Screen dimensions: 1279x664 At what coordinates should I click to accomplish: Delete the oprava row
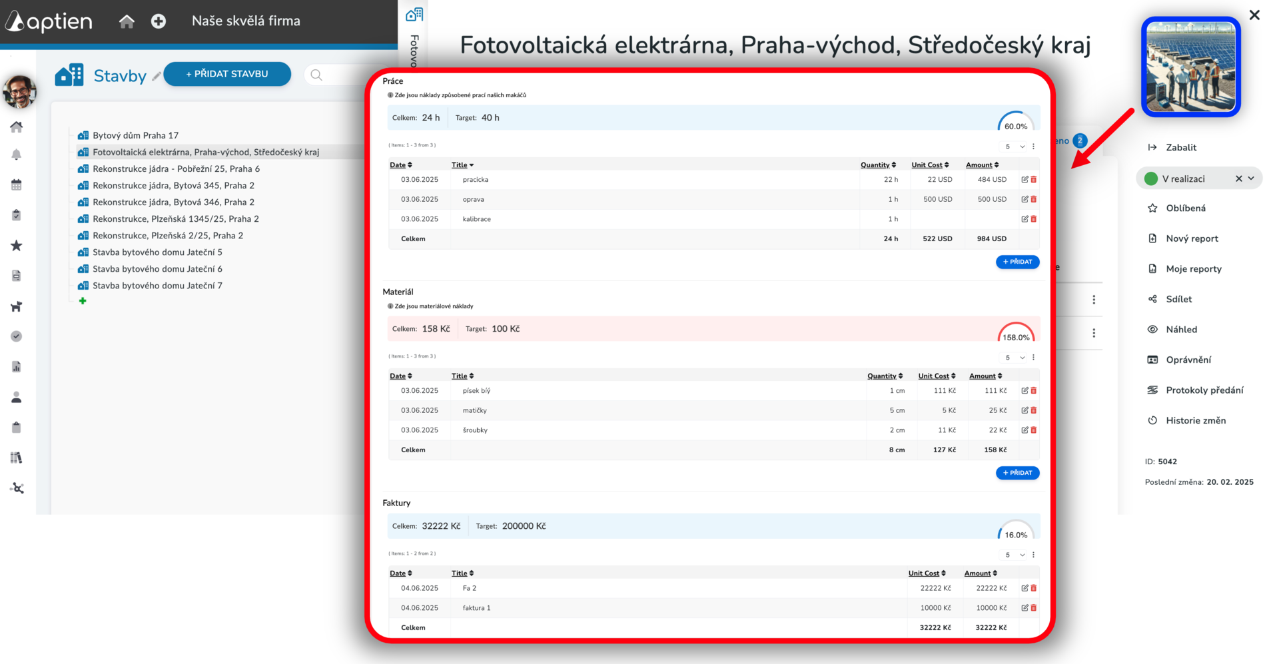(1034, 199)
